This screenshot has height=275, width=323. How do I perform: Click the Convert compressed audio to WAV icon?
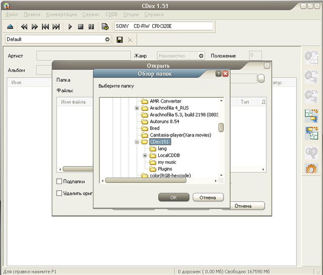pos(311,133)
